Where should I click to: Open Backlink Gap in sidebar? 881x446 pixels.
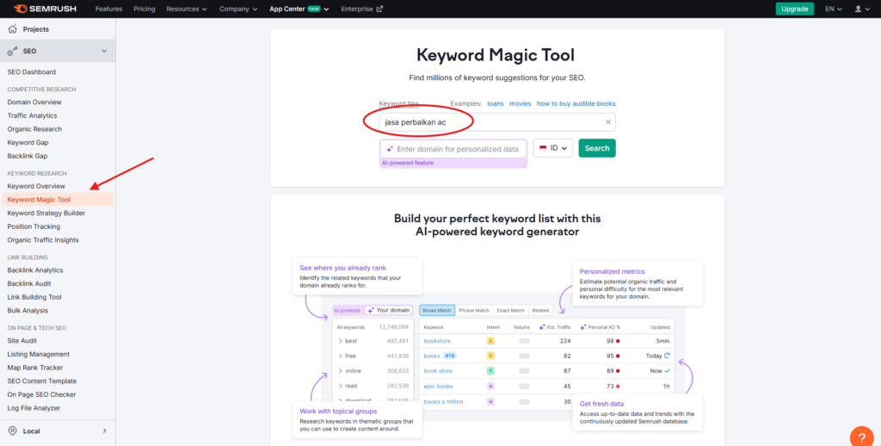tap(27, 157)
